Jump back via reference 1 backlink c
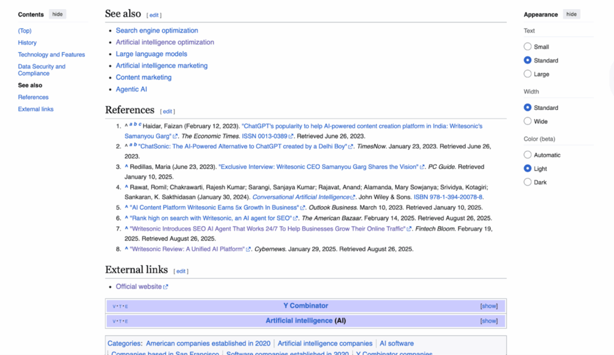The width and height of the screenshot is (614, 355). [140, 124]
